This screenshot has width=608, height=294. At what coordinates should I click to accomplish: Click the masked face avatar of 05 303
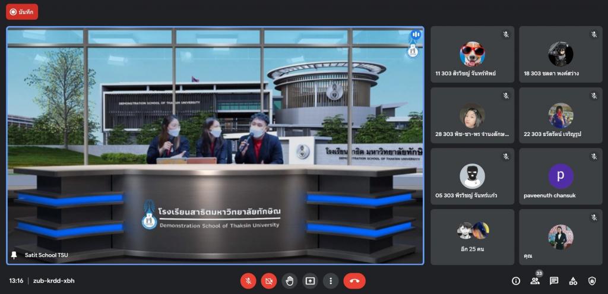[472, 176]
